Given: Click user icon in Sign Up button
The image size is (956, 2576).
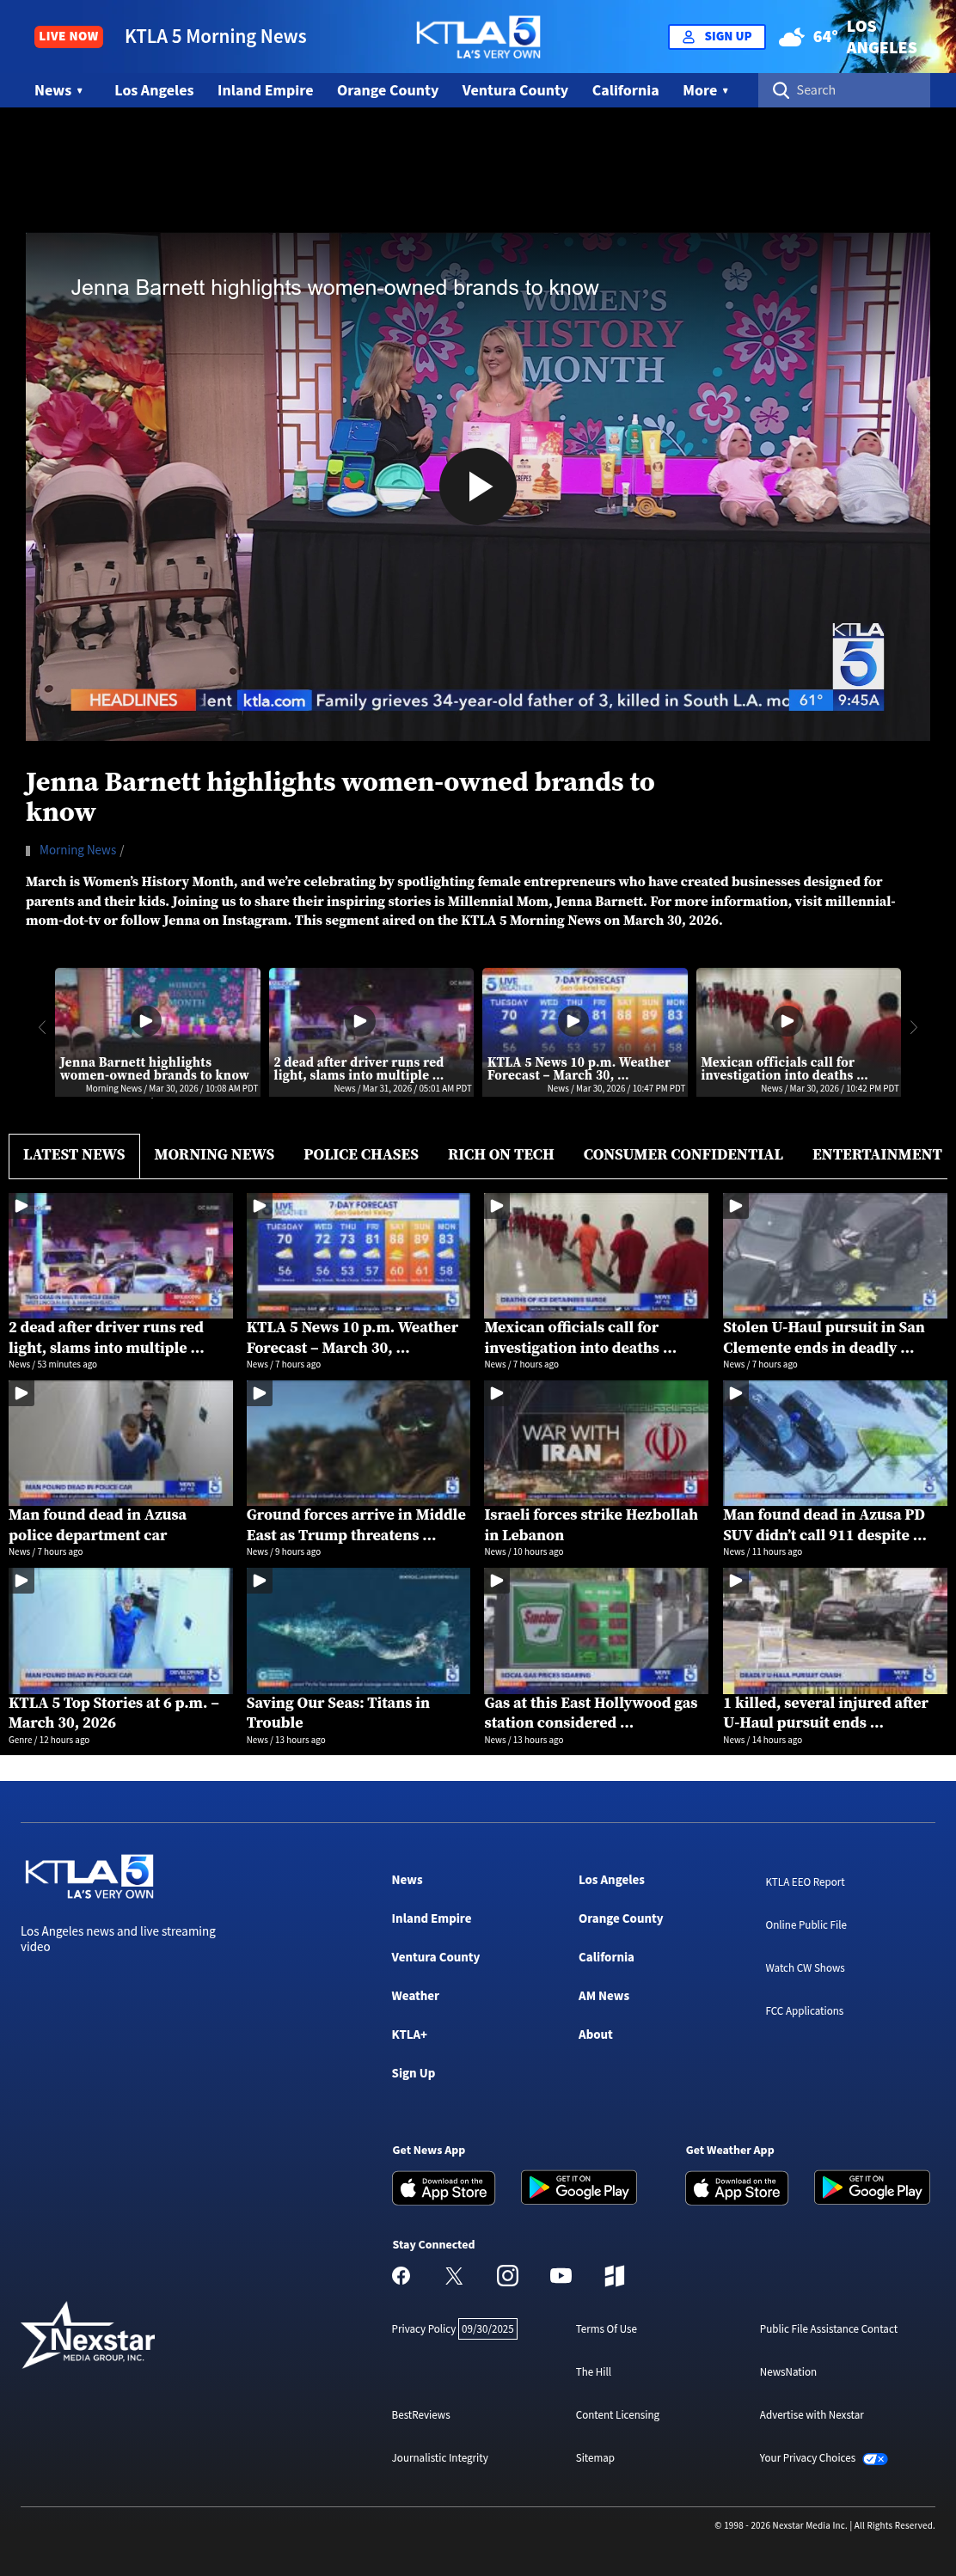Looking at the screenshot, I should [689, 37].
